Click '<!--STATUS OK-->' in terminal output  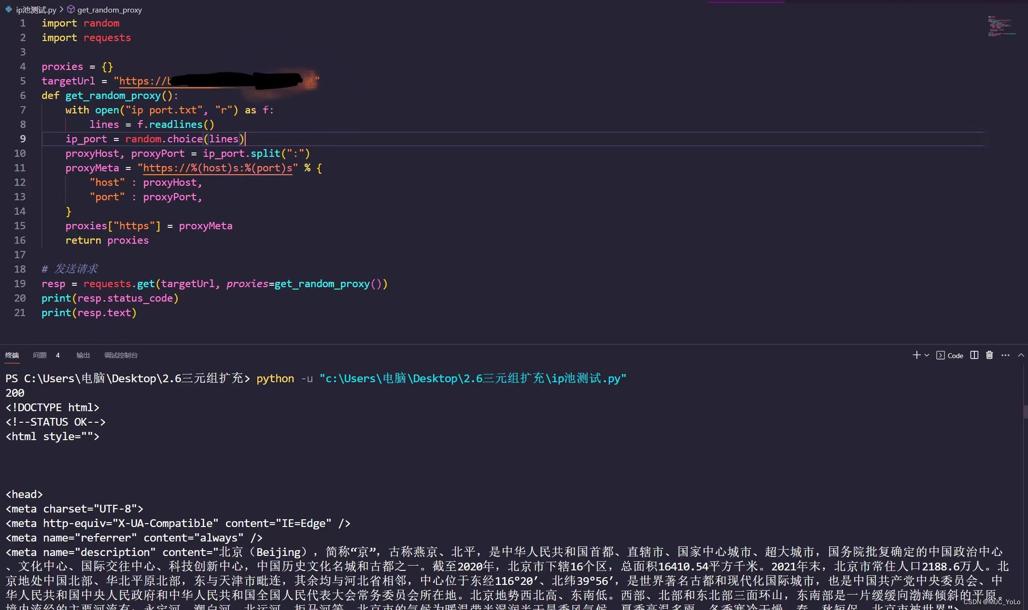pos(56,422)
